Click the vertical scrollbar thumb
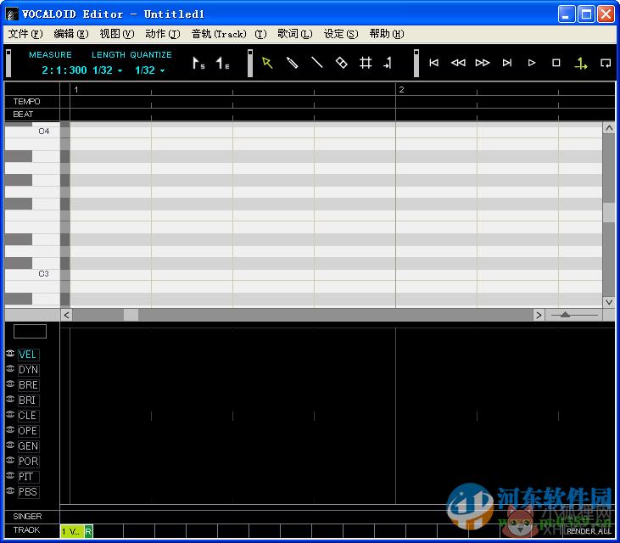Screen dimensions: 620x543 pyautogui.click(x=609, y=212)
